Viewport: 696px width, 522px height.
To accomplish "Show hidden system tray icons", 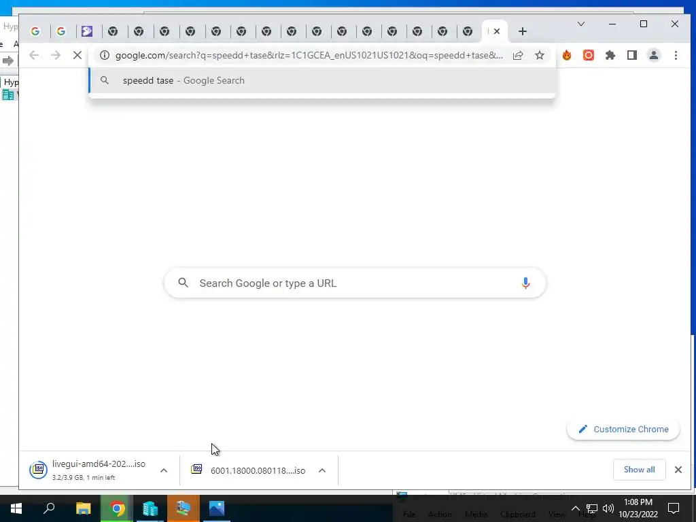I will click(575, 508).
